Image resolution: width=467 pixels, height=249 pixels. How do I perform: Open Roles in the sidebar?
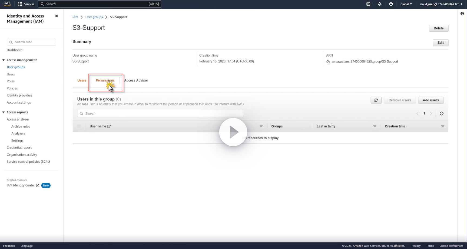(x=11, y=81)
